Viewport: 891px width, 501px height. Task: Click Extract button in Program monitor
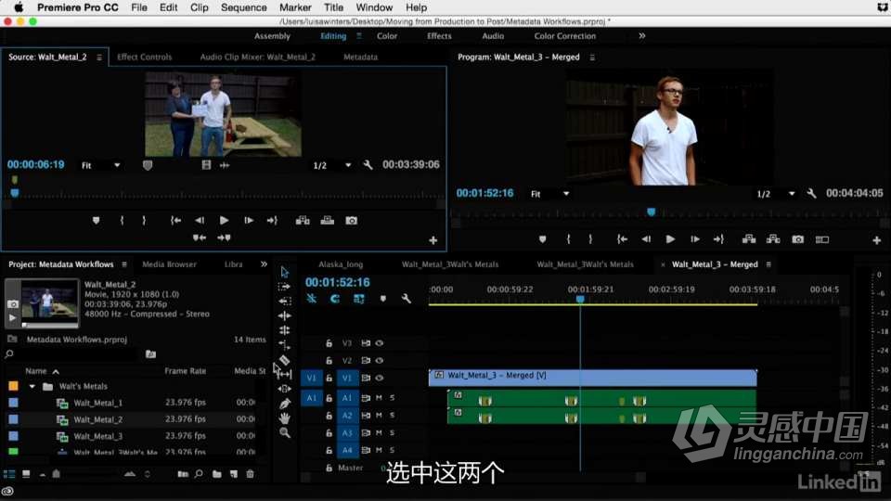773,239
